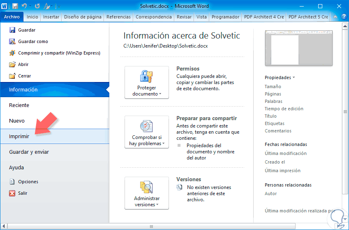349x230 pixels.
Task: Click the Redo icon in title bar
Action: click(37, 6)
